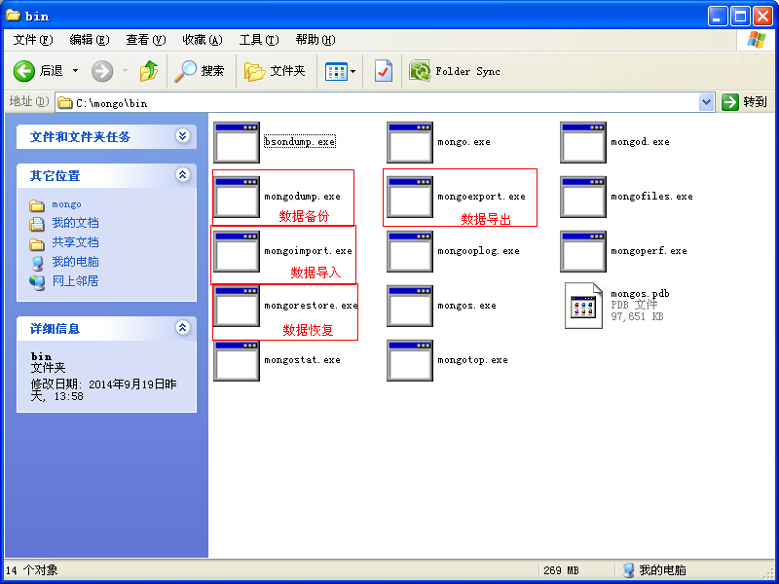This screenshot has width=779, height=584.
Task: Select the mongos.exe file icon
Action: (410, 307)
